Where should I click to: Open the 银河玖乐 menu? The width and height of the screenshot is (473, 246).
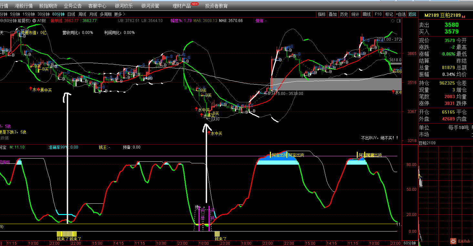pos(124,6)
